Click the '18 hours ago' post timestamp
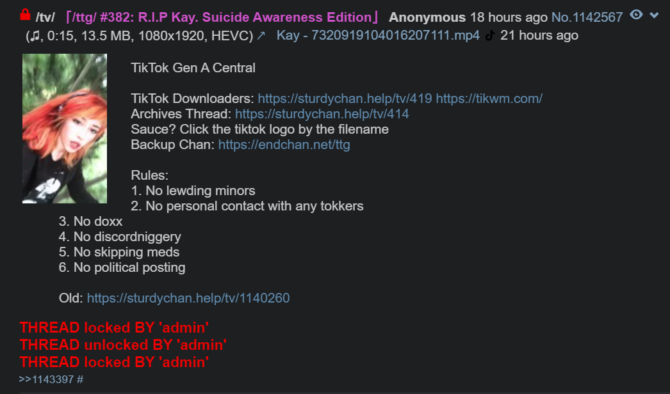Screen dimensions: 670x394 pos(509,17)
